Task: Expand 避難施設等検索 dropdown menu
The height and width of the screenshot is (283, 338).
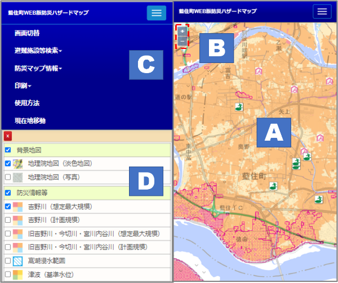Action: coord(38,51)
